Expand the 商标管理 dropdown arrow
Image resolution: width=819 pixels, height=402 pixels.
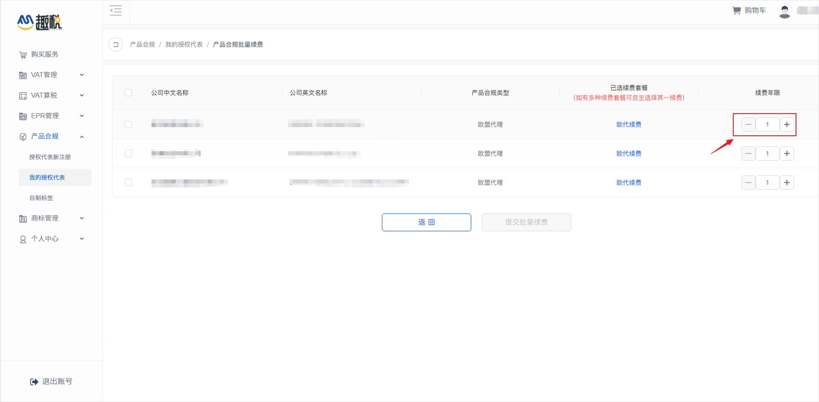coord(82,218)
